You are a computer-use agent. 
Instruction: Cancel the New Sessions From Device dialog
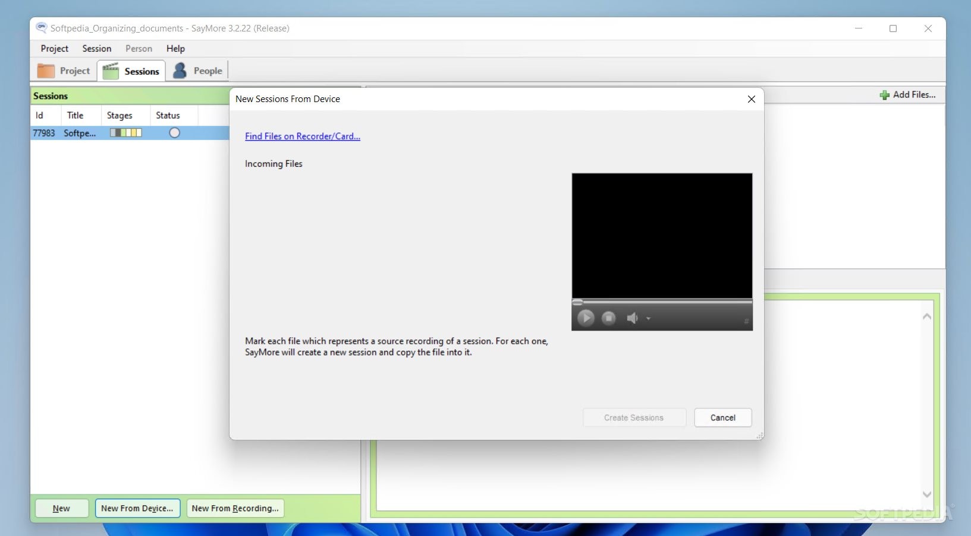click(x=722, y=417)
